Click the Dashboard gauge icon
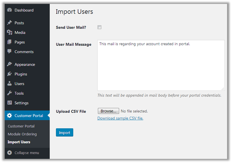The image size is (232, 163). [x=10, y=10]
